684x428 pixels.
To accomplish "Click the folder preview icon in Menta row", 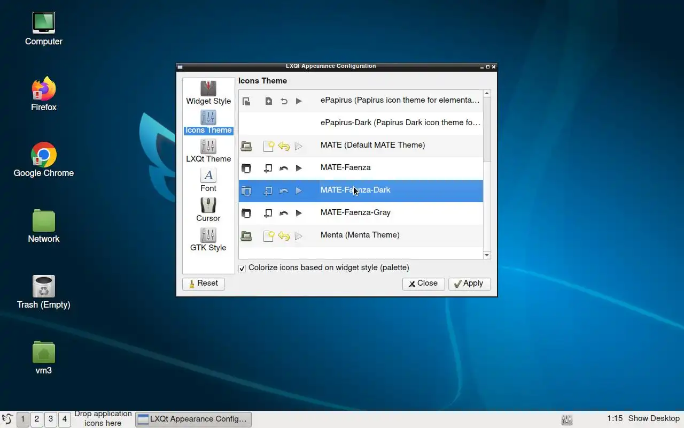I will tap(246, 235).
